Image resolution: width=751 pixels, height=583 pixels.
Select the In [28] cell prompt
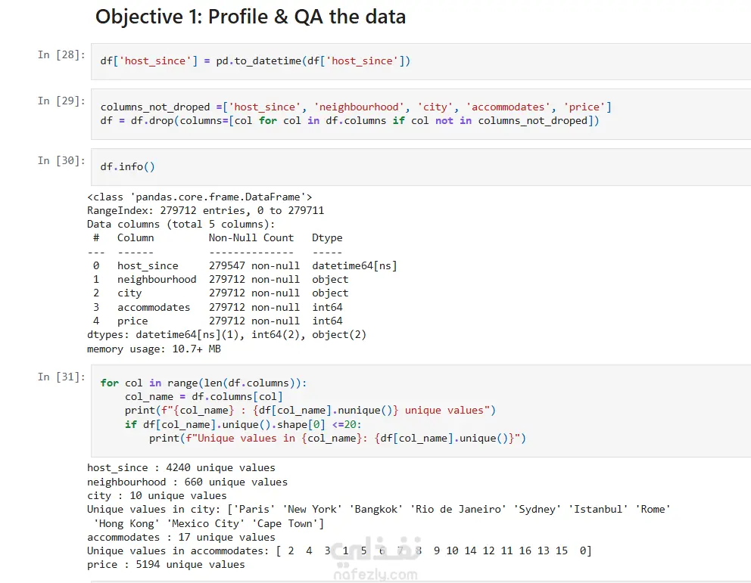[61, 55]
